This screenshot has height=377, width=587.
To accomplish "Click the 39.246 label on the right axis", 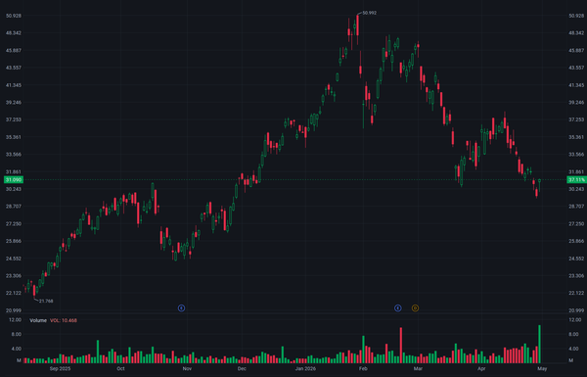I will (x=576, y=102).
